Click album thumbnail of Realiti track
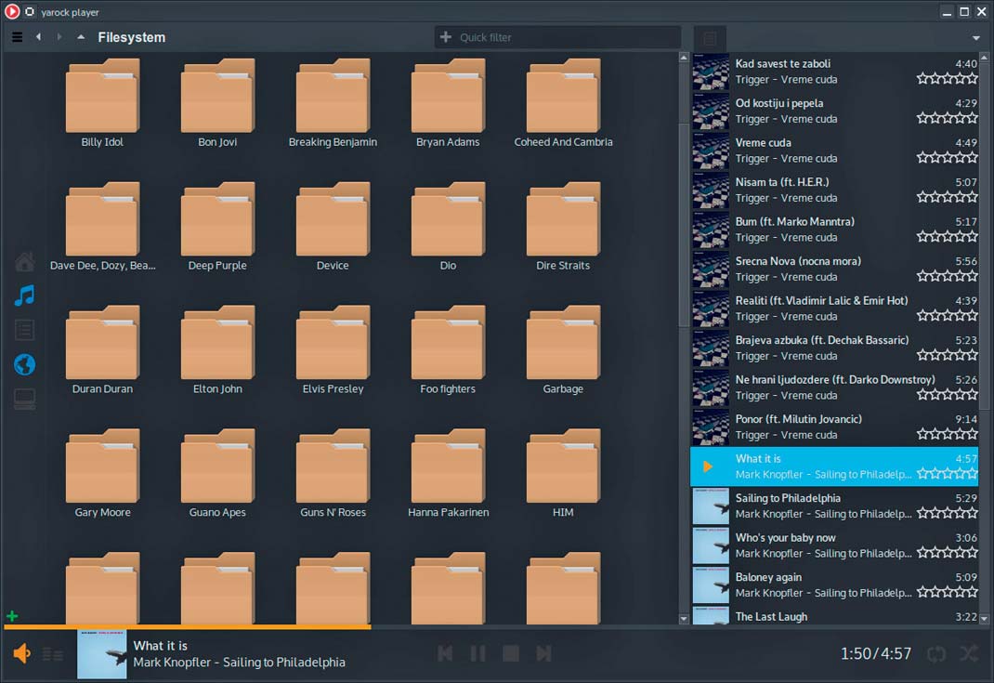This screenshot has width=994, height=683. point(711,309)
